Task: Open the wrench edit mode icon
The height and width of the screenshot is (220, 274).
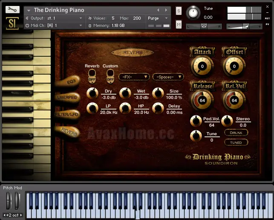Action: 12,10
